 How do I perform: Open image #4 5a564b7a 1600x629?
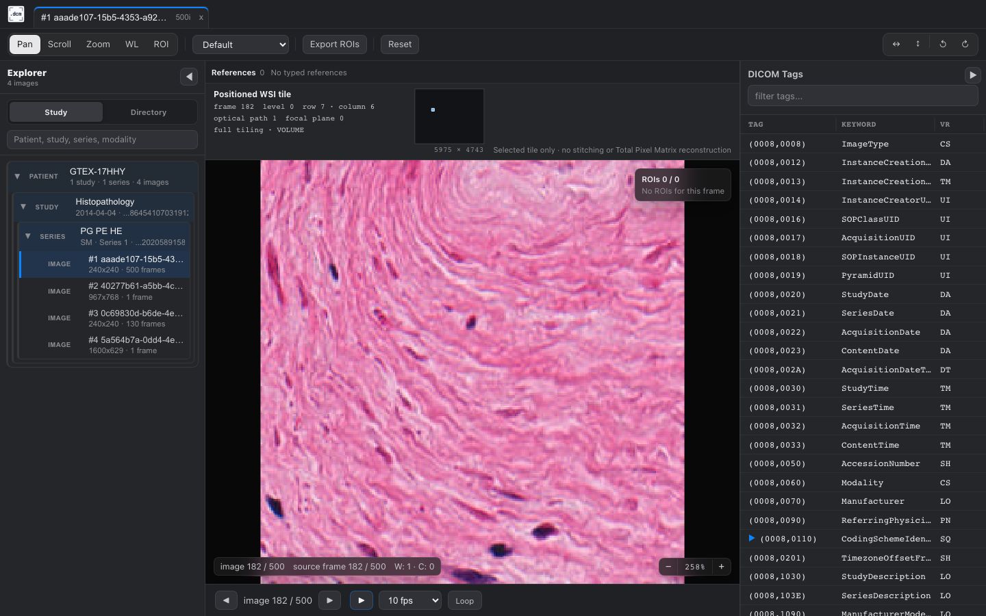tap(105, 344)
